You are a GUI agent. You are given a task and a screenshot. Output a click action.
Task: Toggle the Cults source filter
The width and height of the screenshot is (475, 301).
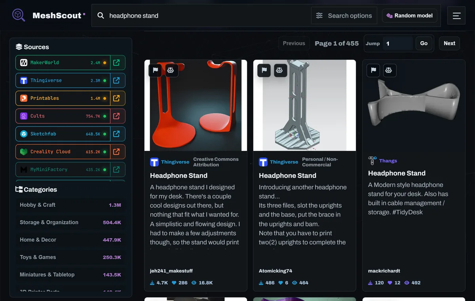coord(63,116)
